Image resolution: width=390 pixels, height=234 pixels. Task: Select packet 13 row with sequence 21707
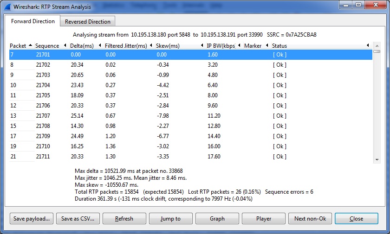93,116
